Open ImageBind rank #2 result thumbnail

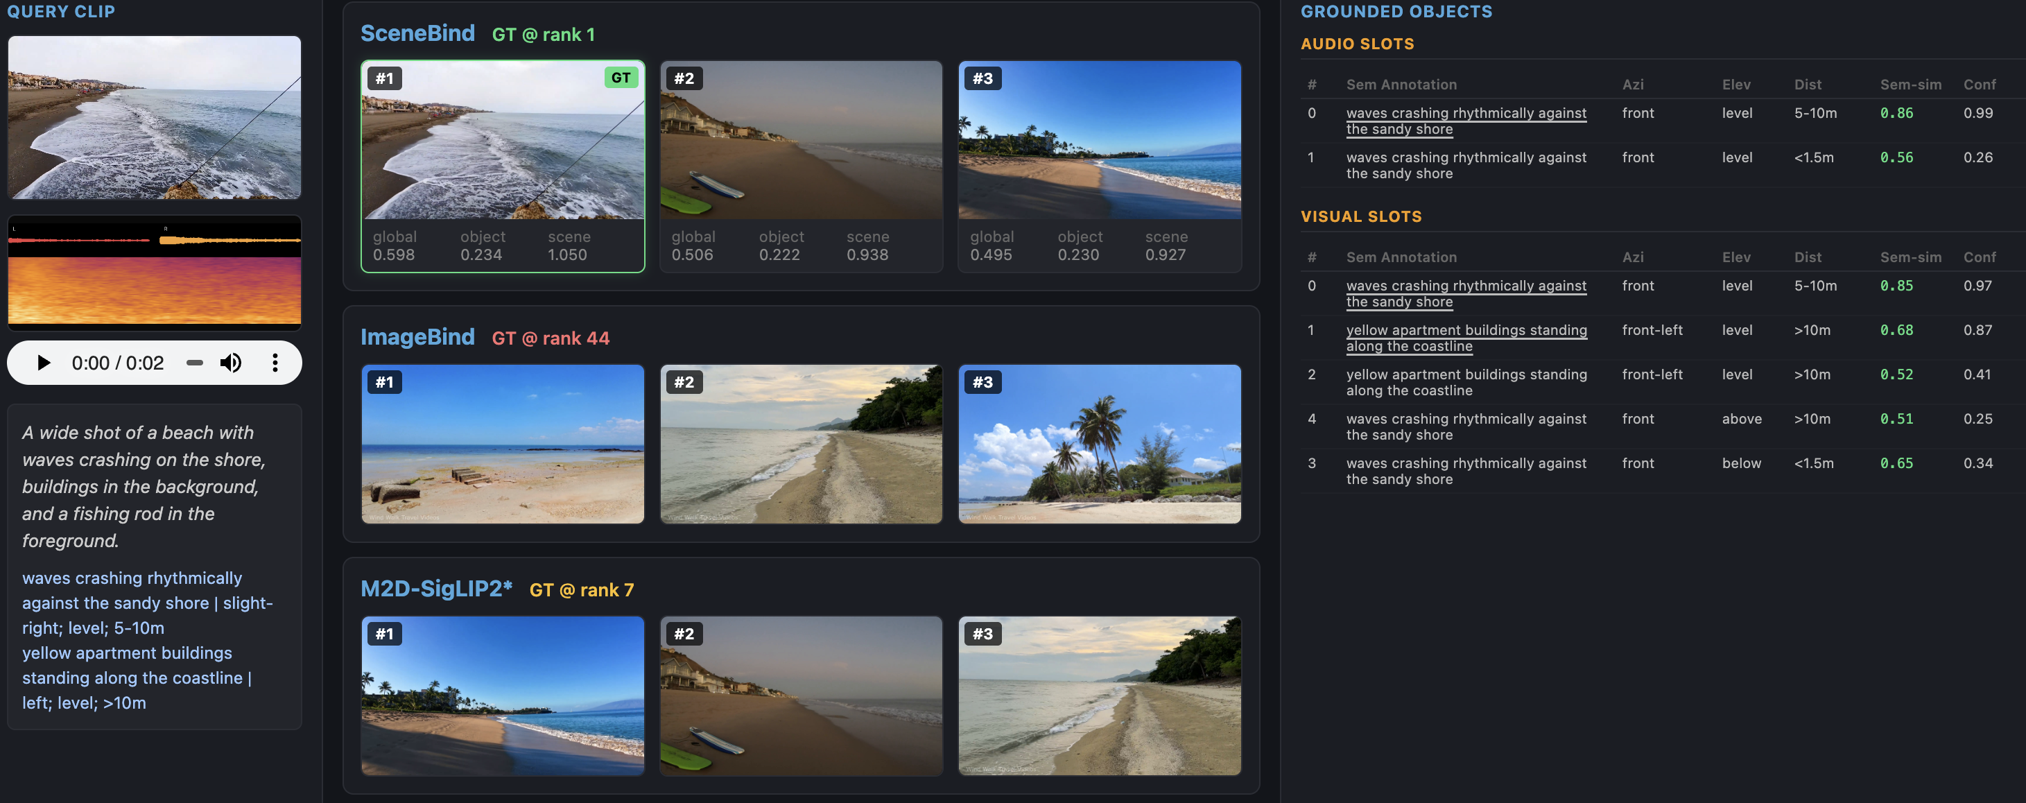(801, 444)
